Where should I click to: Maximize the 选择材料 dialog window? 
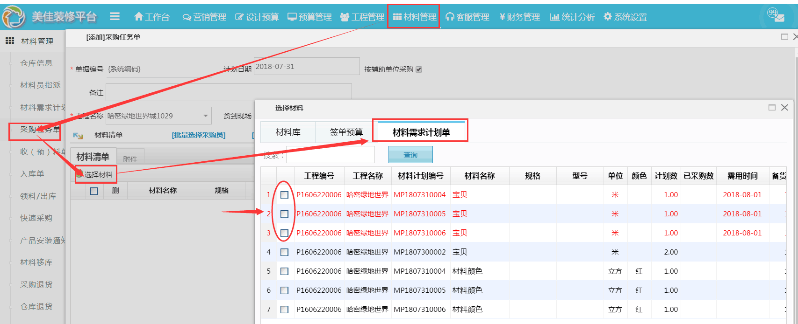tap(772, 108)
